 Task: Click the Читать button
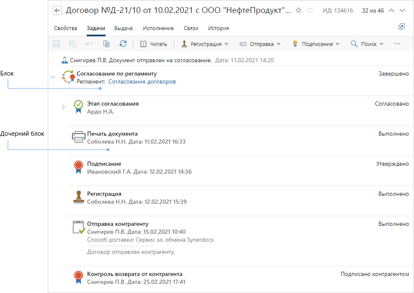click(153, 44)
